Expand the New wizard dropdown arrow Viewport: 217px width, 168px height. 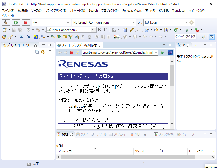[x=9, y=30]
